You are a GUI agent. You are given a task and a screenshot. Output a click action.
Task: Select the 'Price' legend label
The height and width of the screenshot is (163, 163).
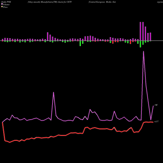[x=5, y=7]
